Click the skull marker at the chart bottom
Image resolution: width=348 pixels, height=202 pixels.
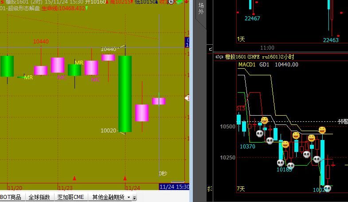[x=327, y=189]
